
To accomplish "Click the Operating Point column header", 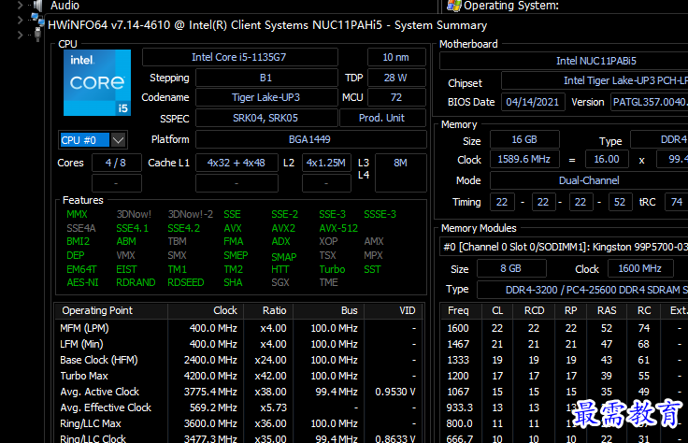I will [97, 310].
